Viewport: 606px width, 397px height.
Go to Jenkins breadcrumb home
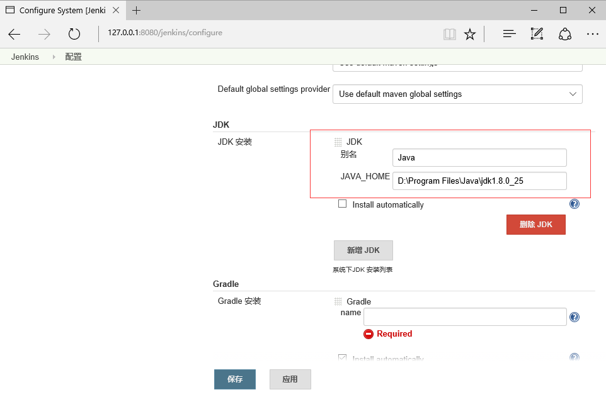(25, 57)
